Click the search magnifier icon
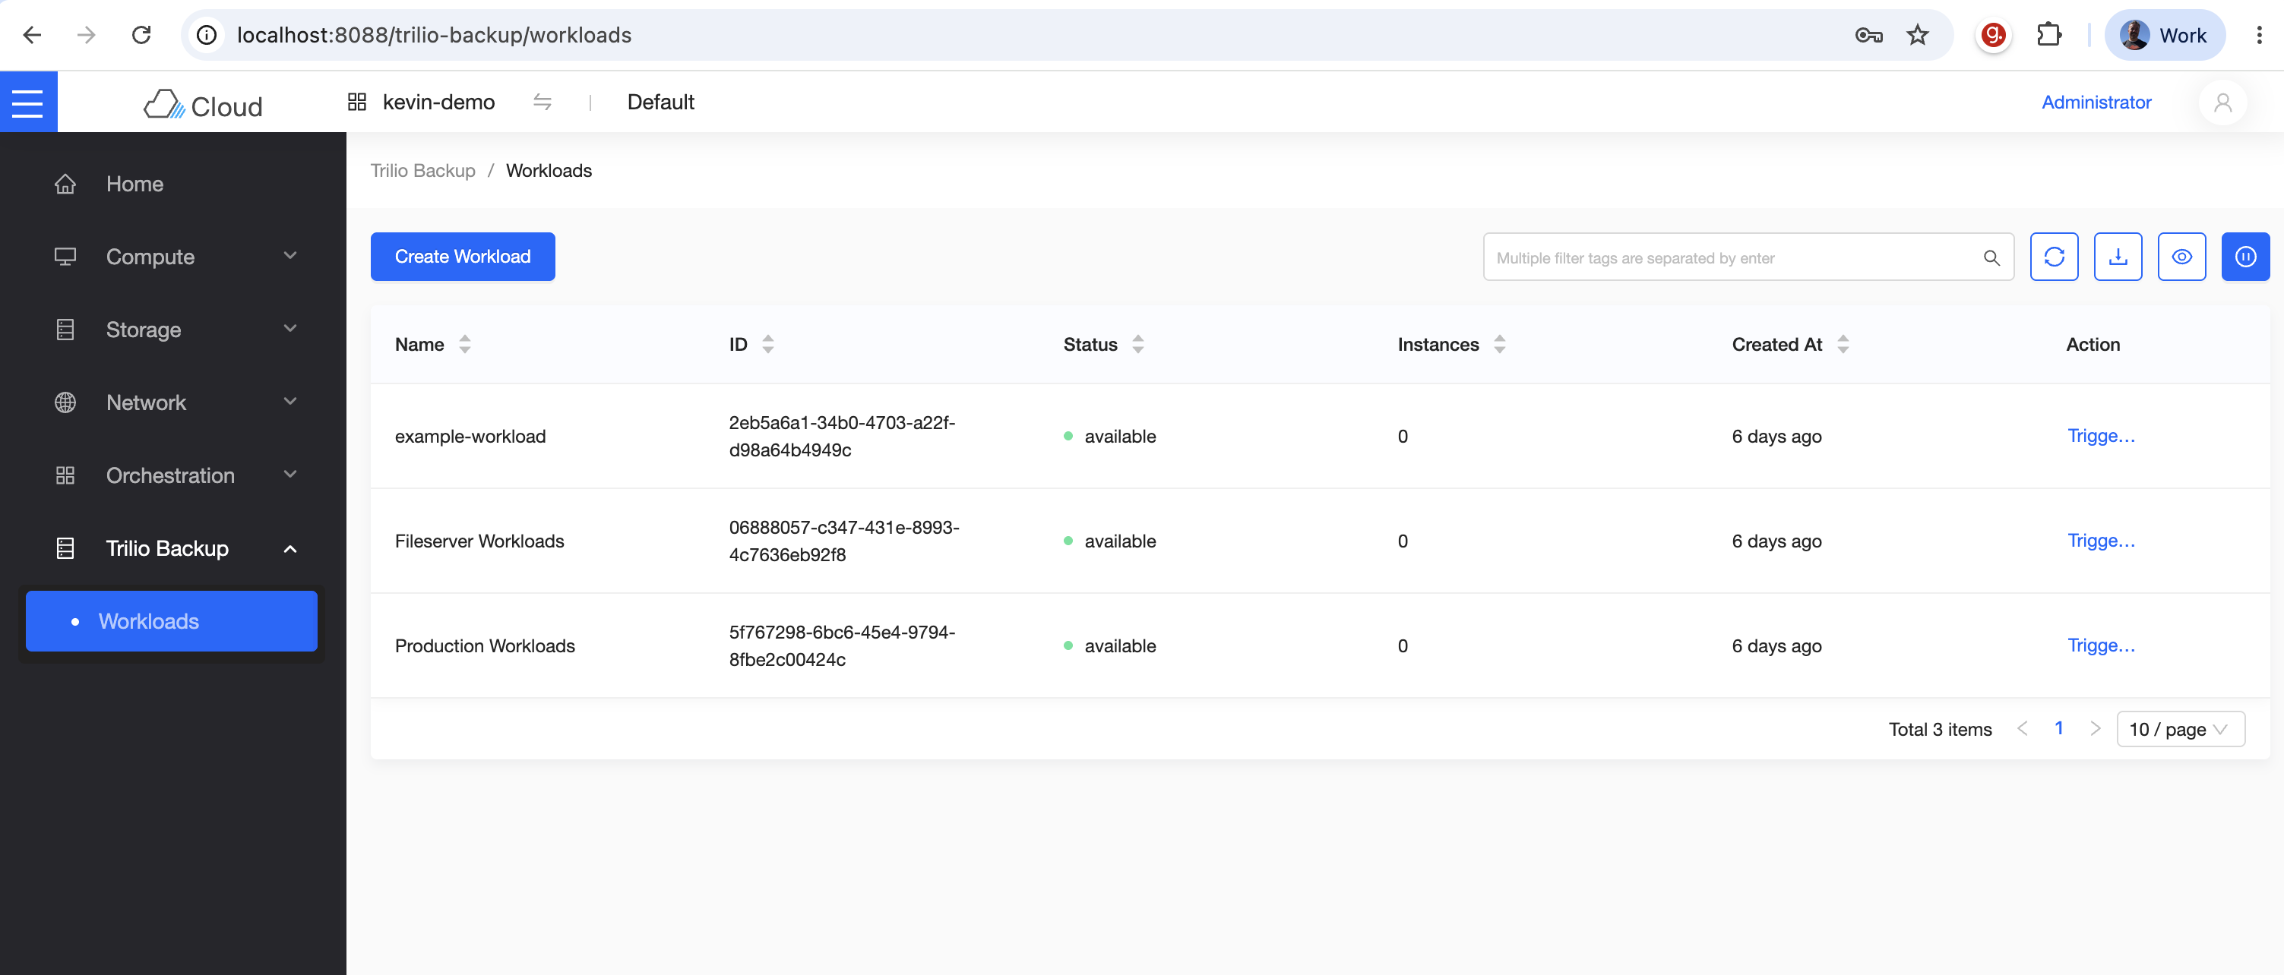2284x975 pixels. tap(1991, 258)
